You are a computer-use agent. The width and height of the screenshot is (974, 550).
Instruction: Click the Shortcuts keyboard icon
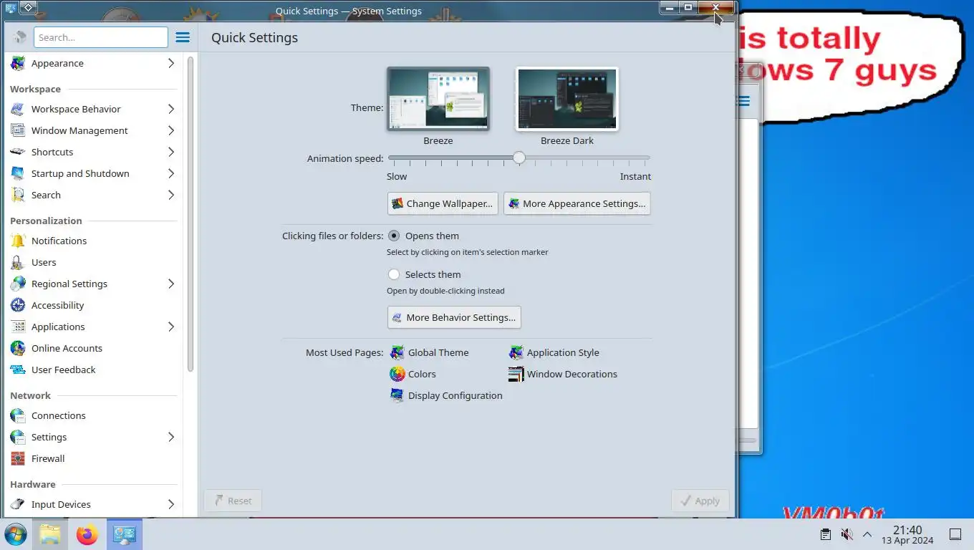coord(18,152)
